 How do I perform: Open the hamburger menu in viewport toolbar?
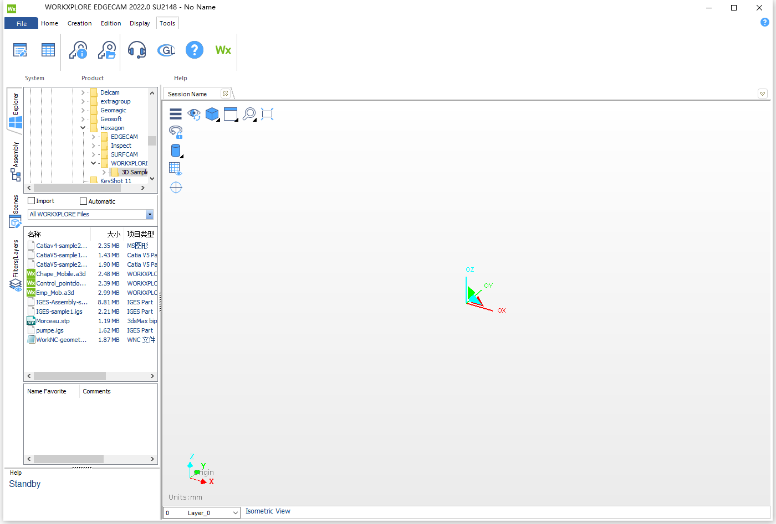pyautogui.click(x=176, y=114)
